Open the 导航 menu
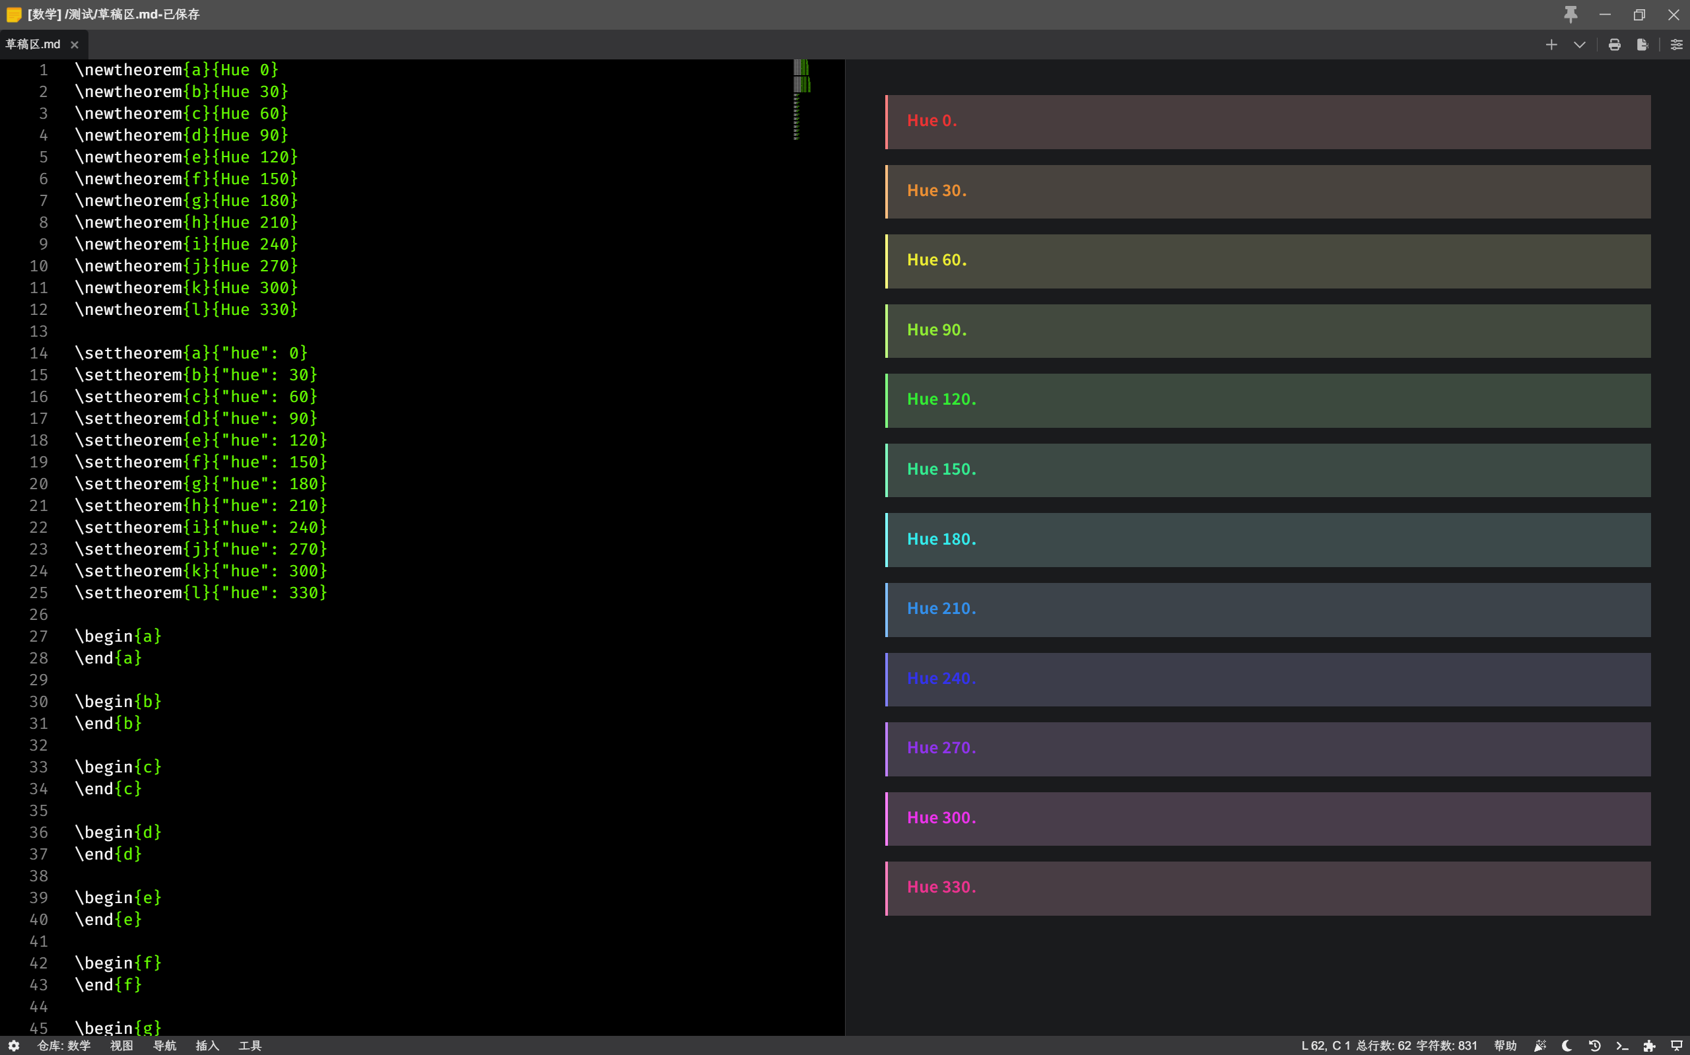This screenshot has height=1055, width=1690. [164, 1045]
